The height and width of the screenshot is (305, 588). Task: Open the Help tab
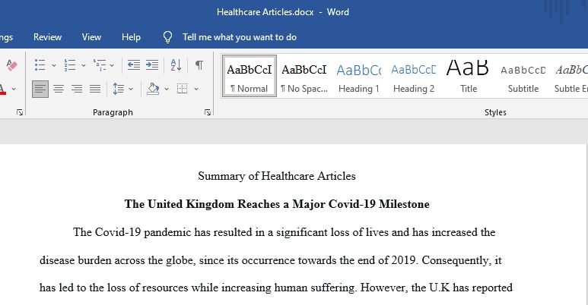pyautogui.click(x=131, y=37)
